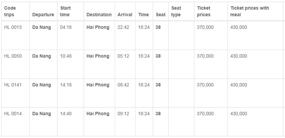Click the Seat type column header

(176, 11)
